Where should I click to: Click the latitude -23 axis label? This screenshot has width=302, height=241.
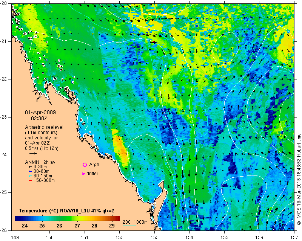click(3, 117)
